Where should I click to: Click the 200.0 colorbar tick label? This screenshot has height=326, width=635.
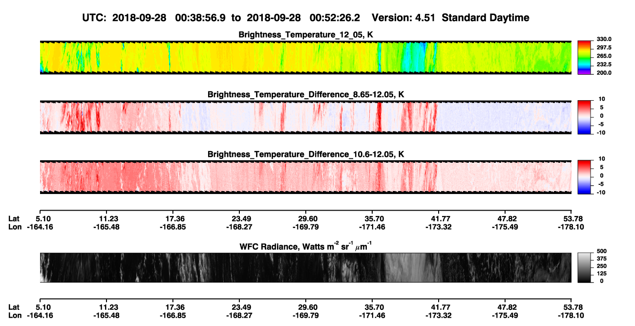[604, 72]
